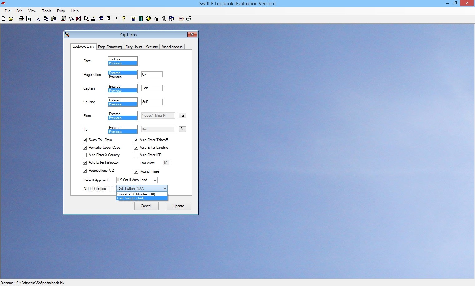Click the pilot figure toolbar icon
The image size is (475, 286).
pos(164,19)
